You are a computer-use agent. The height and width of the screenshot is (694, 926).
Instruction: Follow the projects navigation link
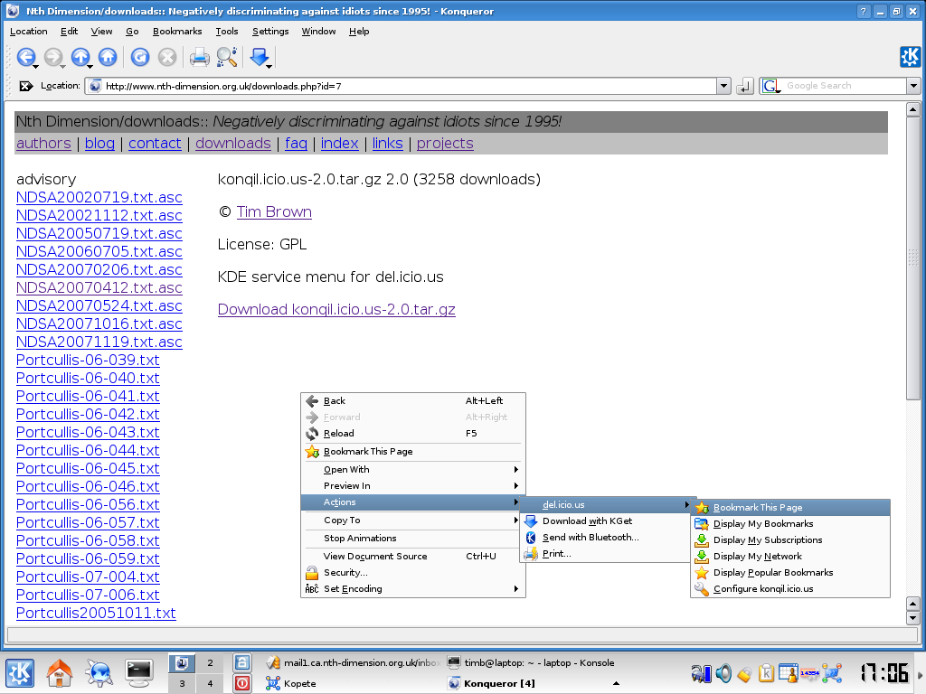coord(445,144)
